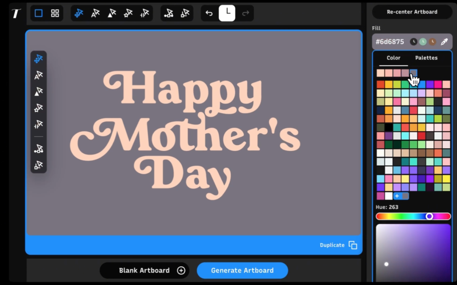Select shape selection tool in floating toolbar
This screenshot has width=457, height=285.
[38, 92]
